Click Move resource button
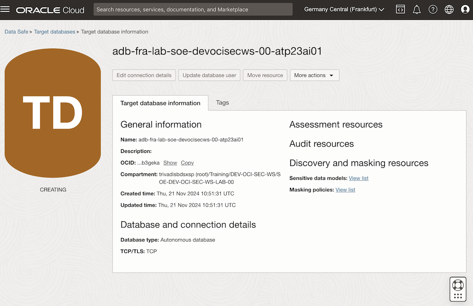This screenshot has width=473, height=306. click(265, 75)
